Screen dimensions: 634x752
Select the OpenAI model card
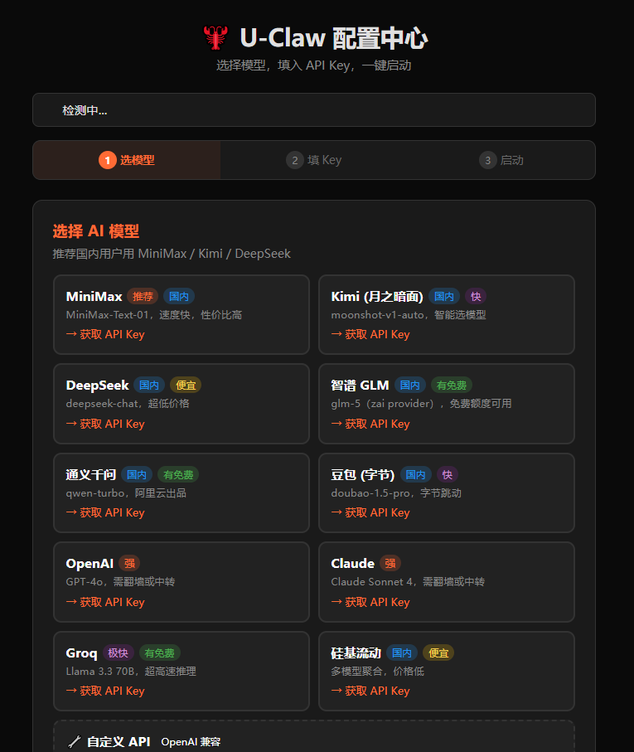pos(181,582)
